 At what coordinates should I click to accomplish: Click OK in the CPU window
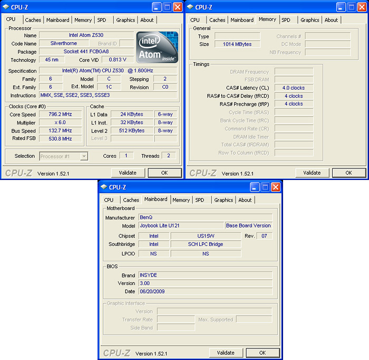164,173
